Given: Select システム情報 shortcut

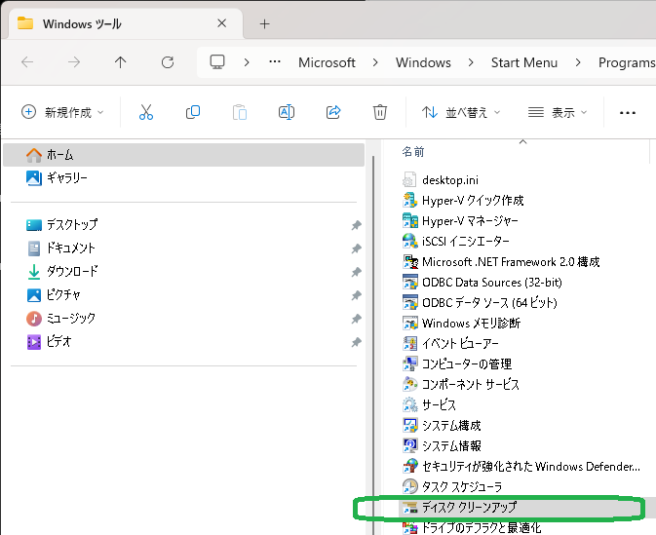Looking at the screenshot, I should tap(442, 446).
